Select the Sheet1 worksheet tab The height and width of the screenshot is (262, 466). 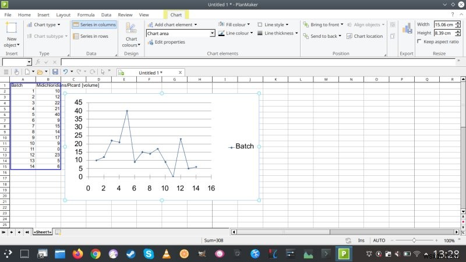(x=43, y=232)
